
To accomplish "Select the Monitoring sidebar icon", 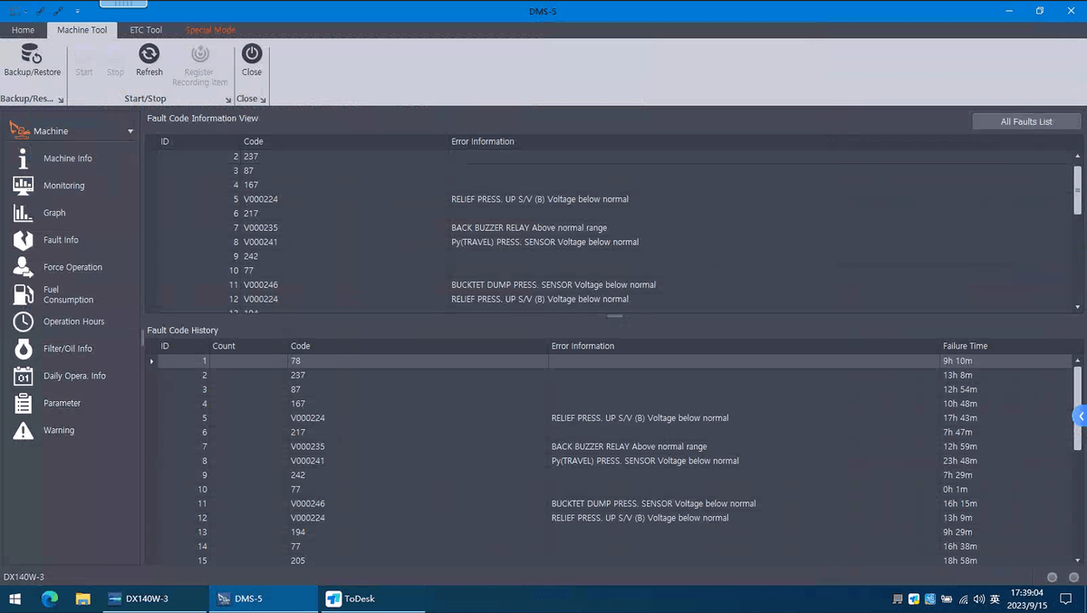I will 24,186.
